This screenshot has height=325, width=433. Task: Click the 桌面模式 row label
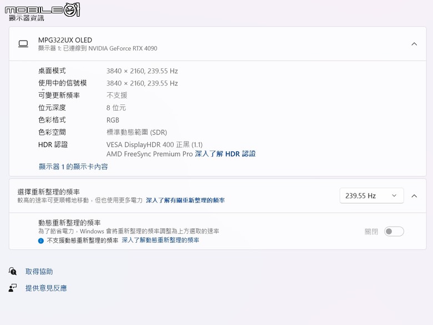tap(52, 71)
